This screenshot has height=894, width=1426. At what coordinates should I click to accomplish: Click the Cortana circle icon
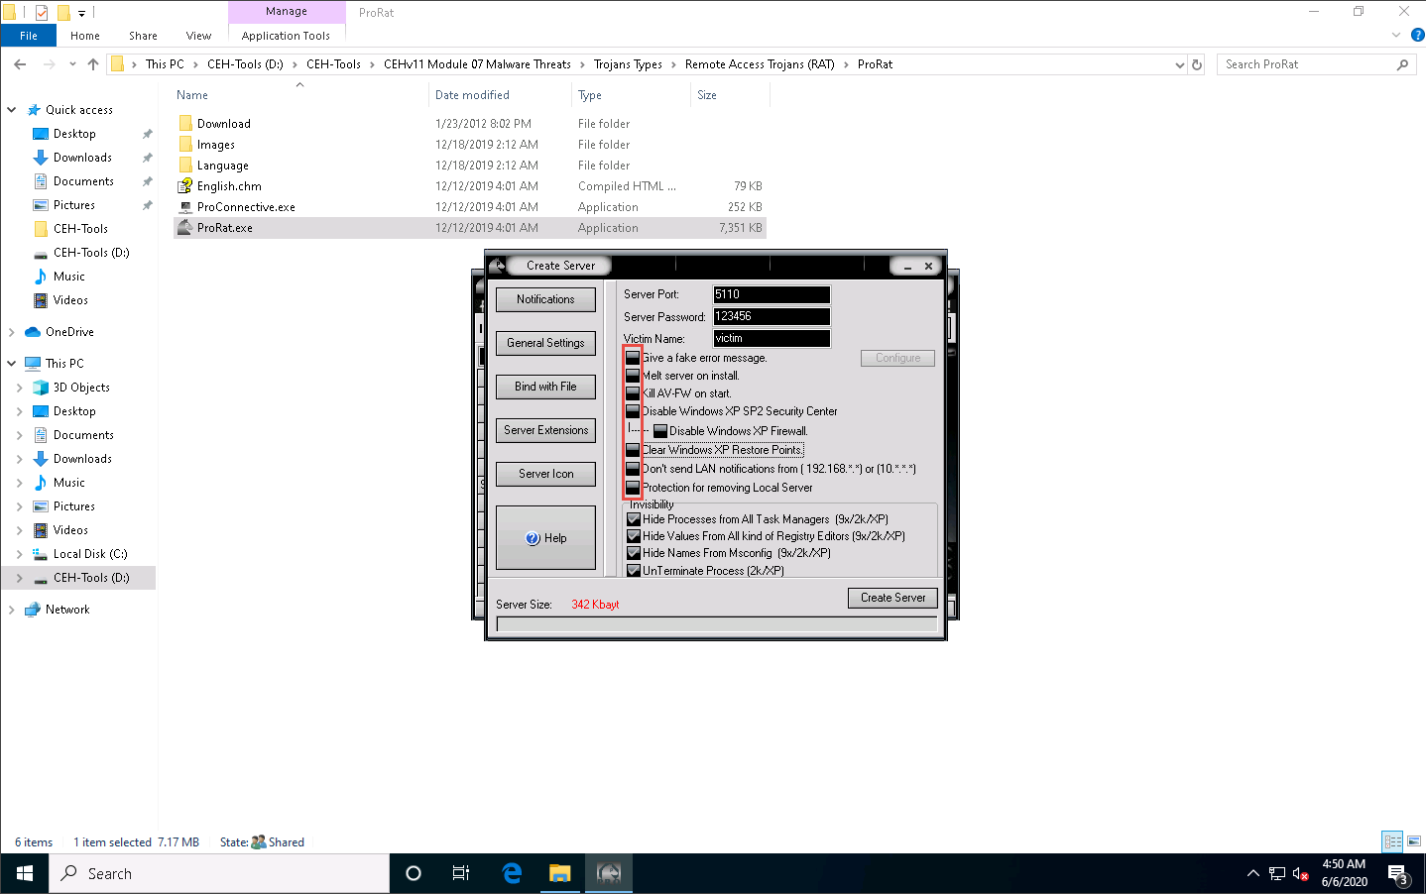click(414, 873)
